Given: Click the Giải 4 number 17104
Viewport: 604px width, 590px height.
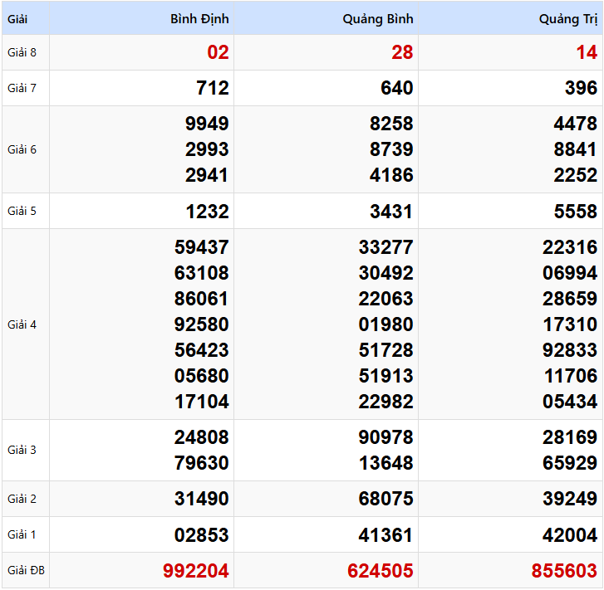Looking at the screenshot, I should tap(202, 402).
